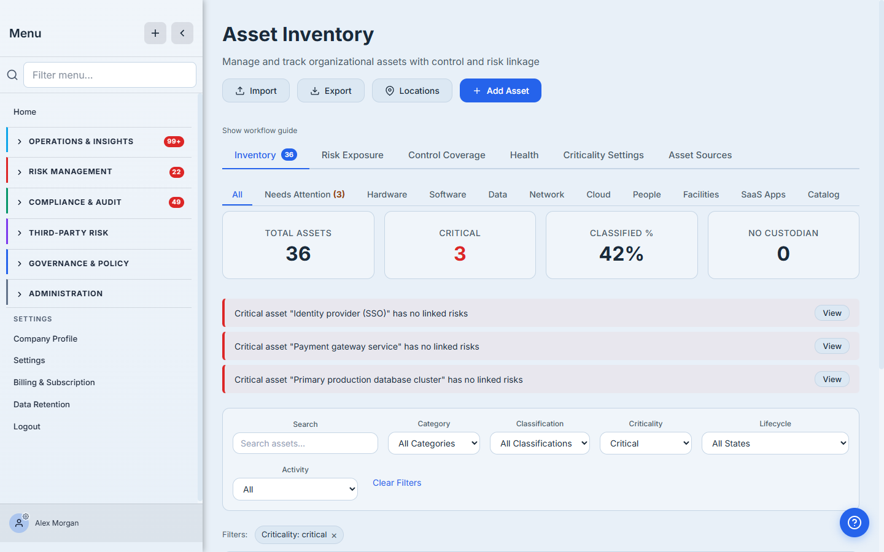Click the 22 badge on Risk Management
Screen dimensions: 884x552
coord(177,172)
